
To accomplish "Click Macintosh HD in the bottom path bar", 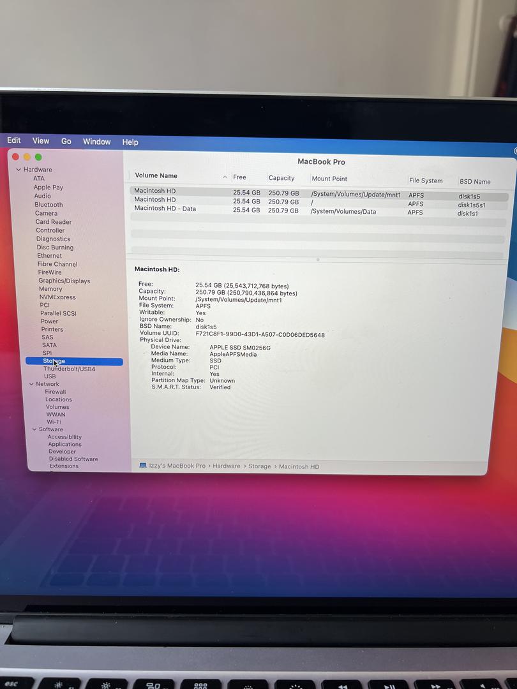I will 299,466.
